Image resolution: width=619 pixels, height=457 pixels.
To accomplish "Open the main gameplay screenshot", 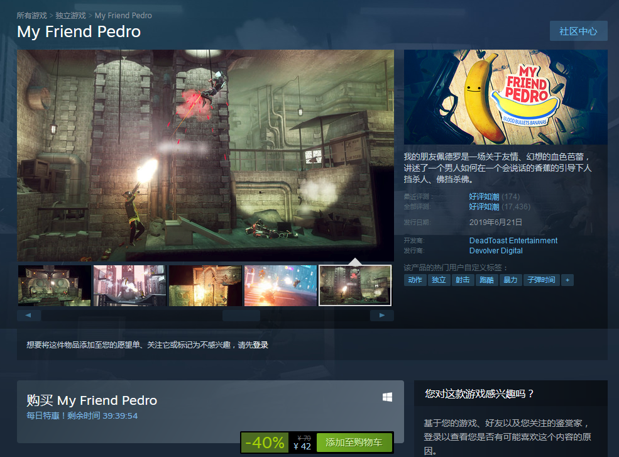I will (x=205, y=155).
